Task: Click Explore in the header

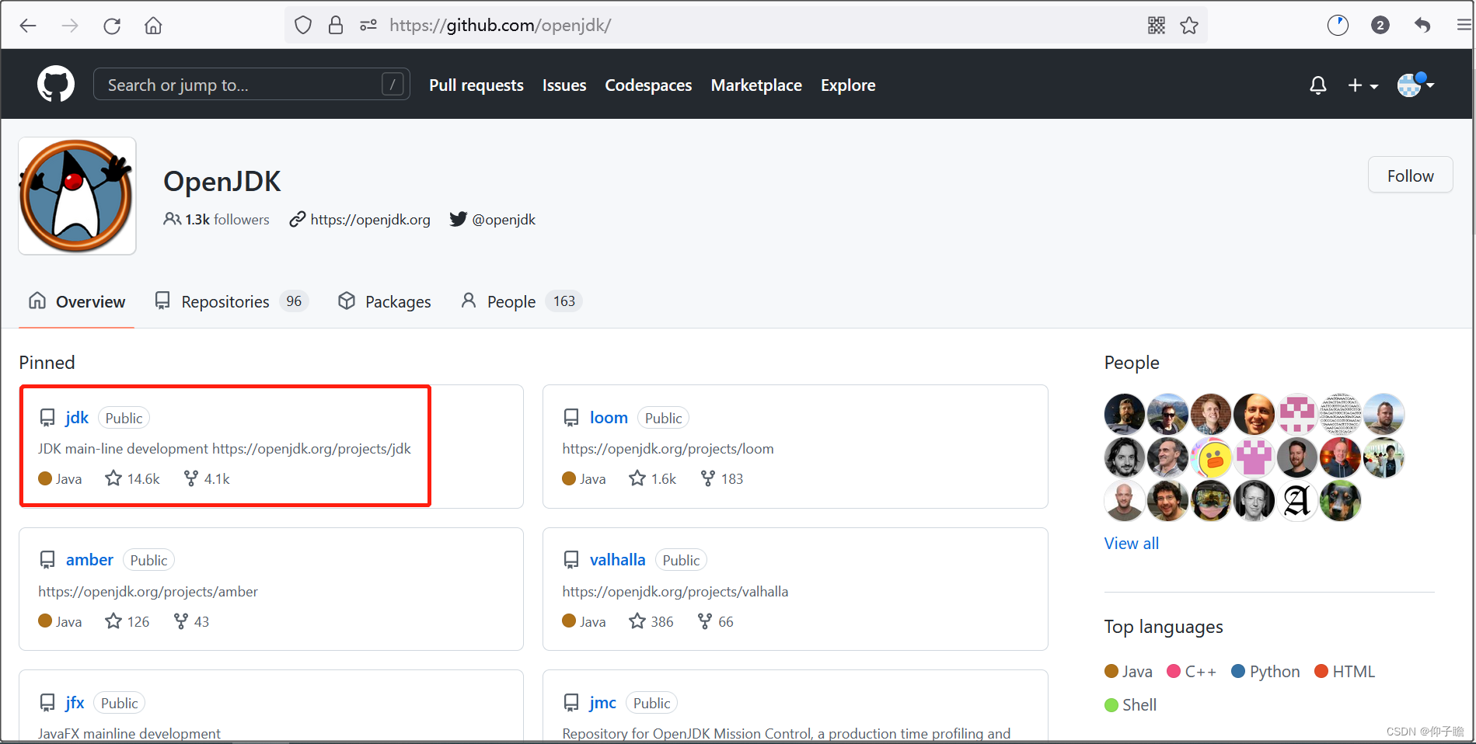Action: tap(848, 85)
